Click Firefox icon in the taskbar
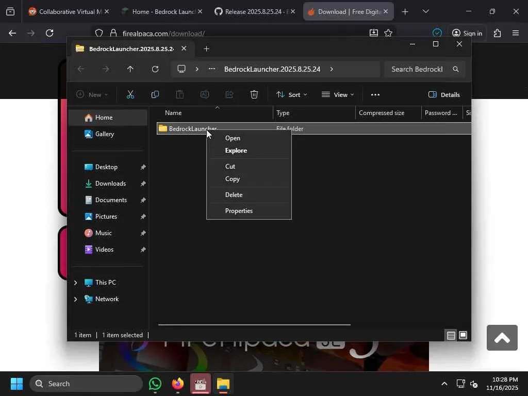The width and height of the screenshot is (528, 396). pyautogui.click(x=178, y=384)
